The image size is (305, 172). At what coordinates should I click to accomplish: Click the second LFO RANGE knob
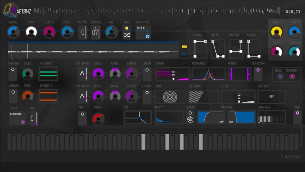point(115,96)
